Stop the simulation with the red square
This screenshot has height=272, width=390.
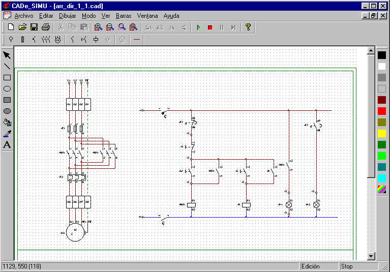point(210,27)
